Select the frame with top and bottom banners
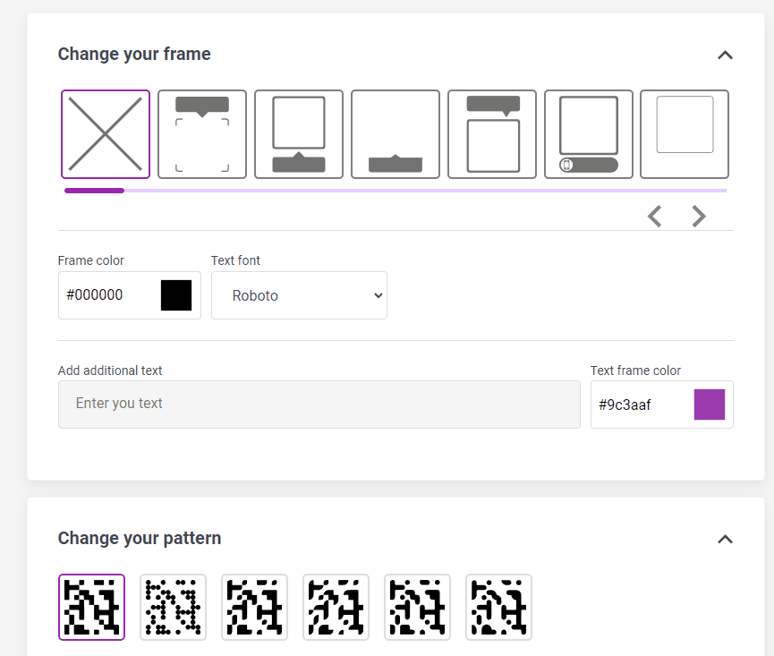 298,133
